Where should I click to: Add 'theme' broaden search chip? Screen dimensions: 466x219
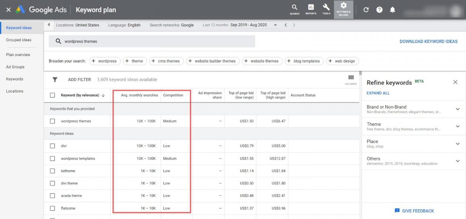tap(135, 61)
